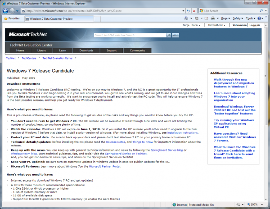Open the Learn navigation tab
Screen dimensions: 270x209
tap(63, 50)
